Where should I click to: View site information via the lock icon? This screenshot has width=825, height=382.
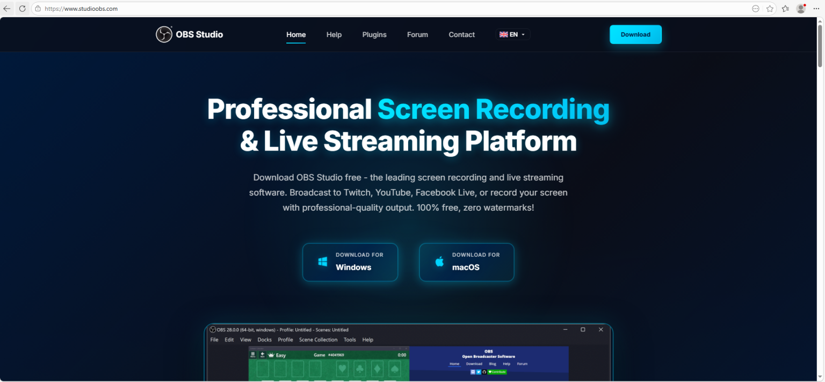point(38,9)
